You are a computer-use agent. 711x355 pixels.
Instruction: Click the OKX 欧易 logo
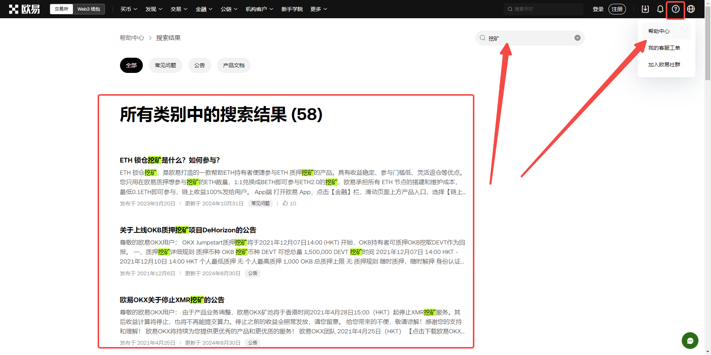point(24,9)
